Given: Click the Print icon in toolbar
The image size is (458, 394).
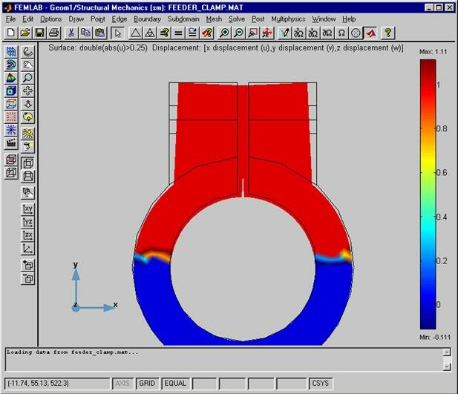Looking at the screenshot, I should (53, 33).
